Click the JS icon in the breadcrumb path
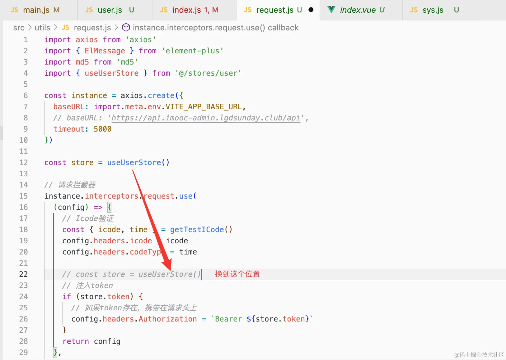 [65, 28]
